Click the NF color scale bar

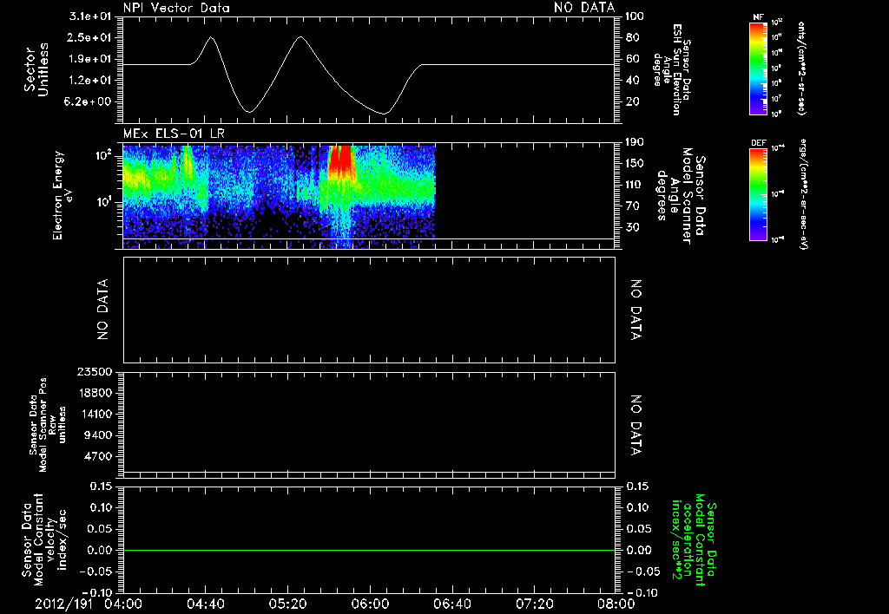[758, 69]
